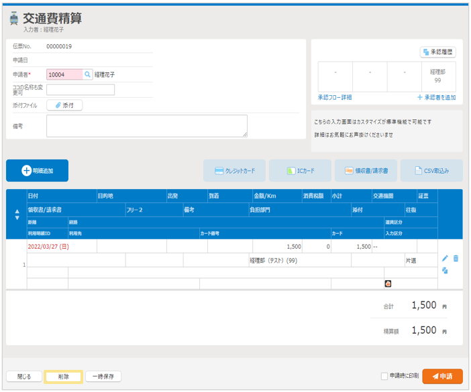Click the applicant search magnifier icon
This screenshot has height=392, width=471.
pos(87,75)
